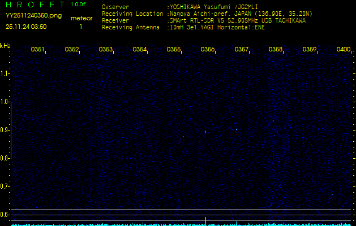Click the red meteor echo near 0356
The image size is (356, 226).
coord(205,131)
